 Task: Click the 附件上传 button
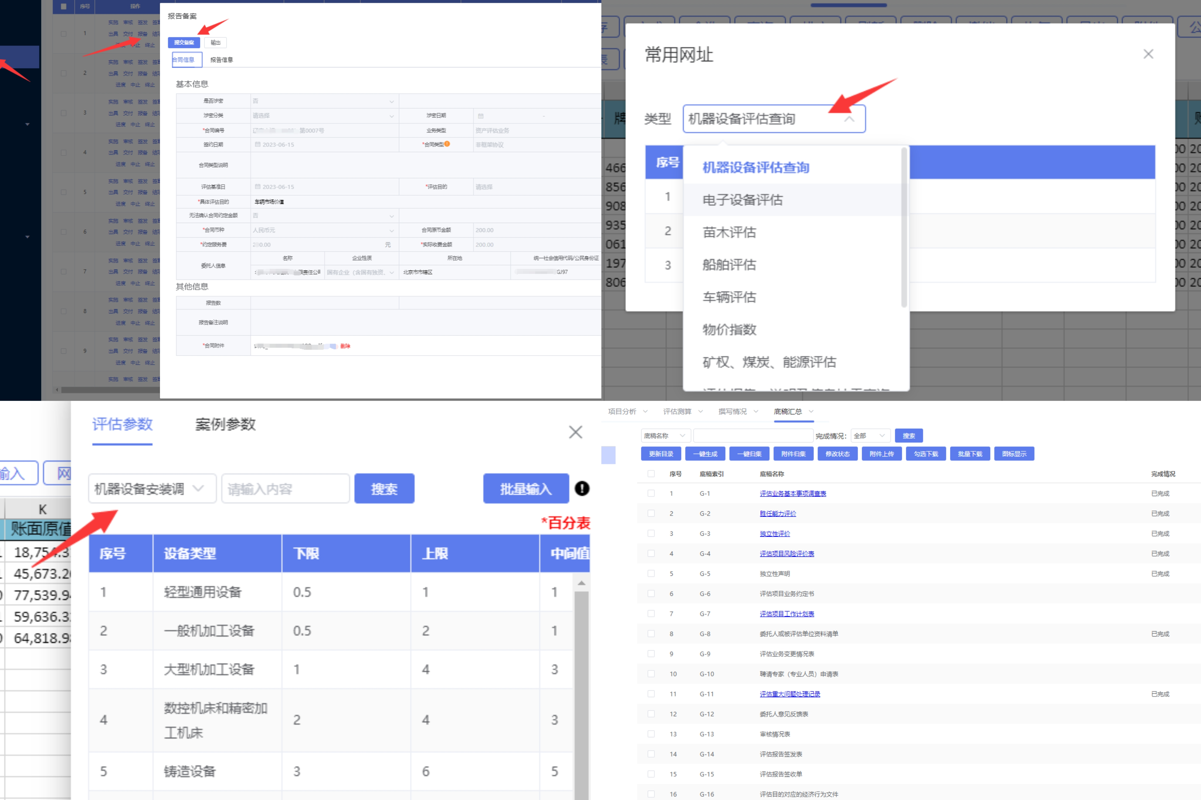(x=881, y=454)
